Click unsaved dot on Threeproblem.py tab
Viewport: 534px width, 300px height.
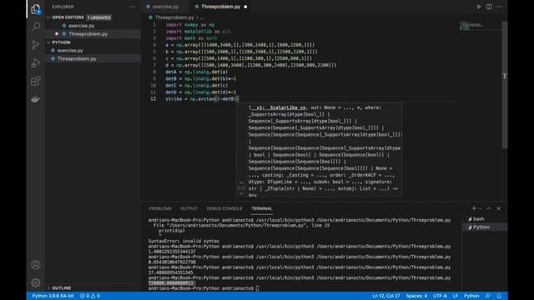(245, 7)
